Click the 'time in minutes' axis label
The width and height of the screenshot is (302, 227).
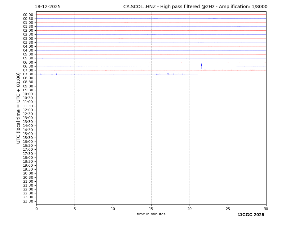coord(151,214)
